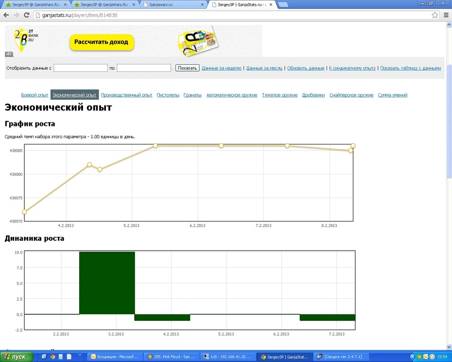
Task: Click the scrollbar down arrow
Action: (x=449, y=347)
